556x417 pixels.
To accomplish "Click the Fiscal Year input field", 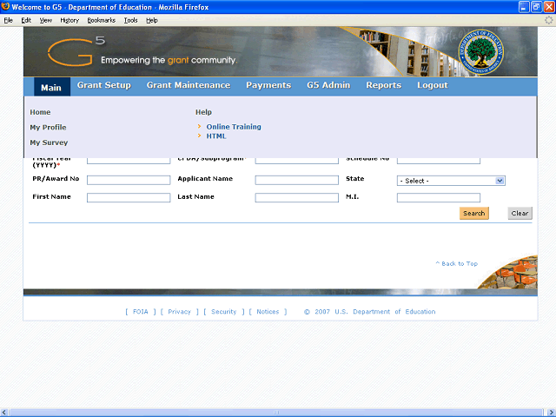I will point(129,161).
